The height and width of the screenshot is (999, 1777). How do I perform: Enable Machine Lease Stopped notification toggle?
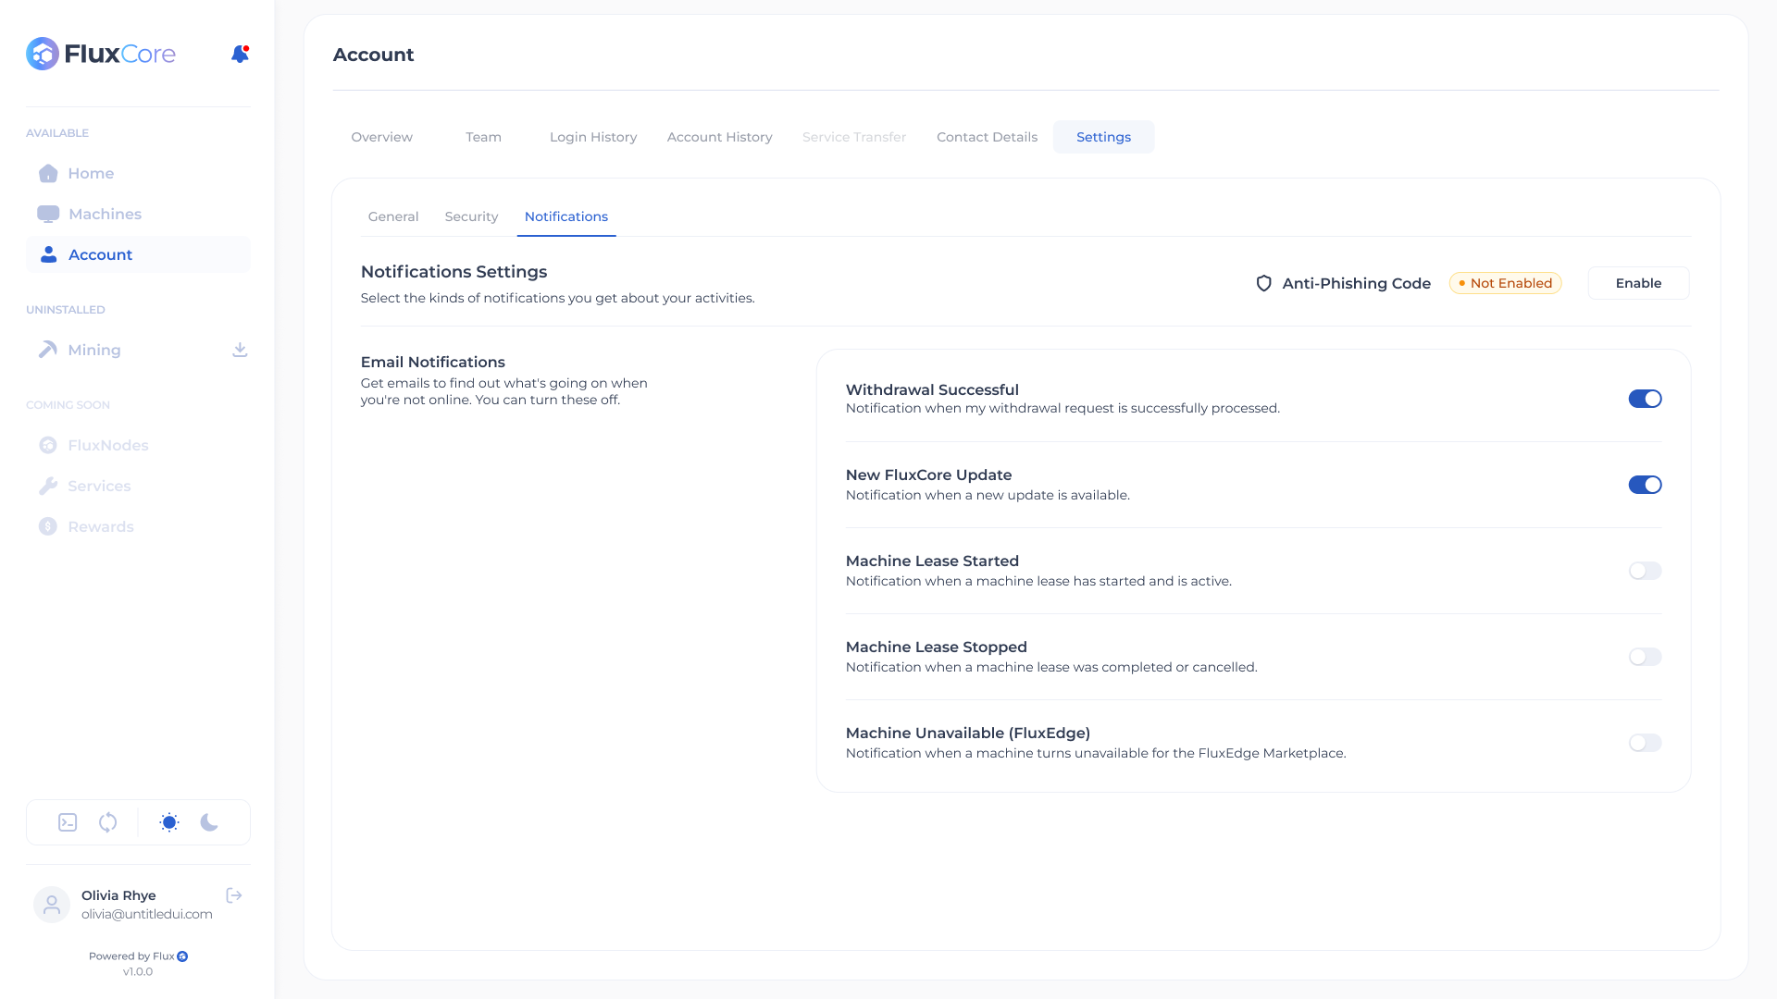1645,657
